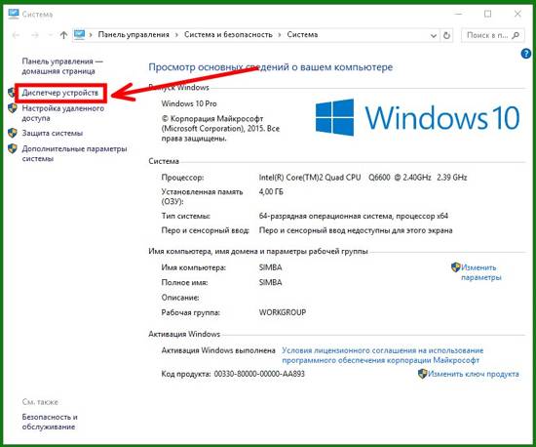Expand the chevron after Панель управления breadcrumb
This screenshot has height=447, width=536.
176,35
